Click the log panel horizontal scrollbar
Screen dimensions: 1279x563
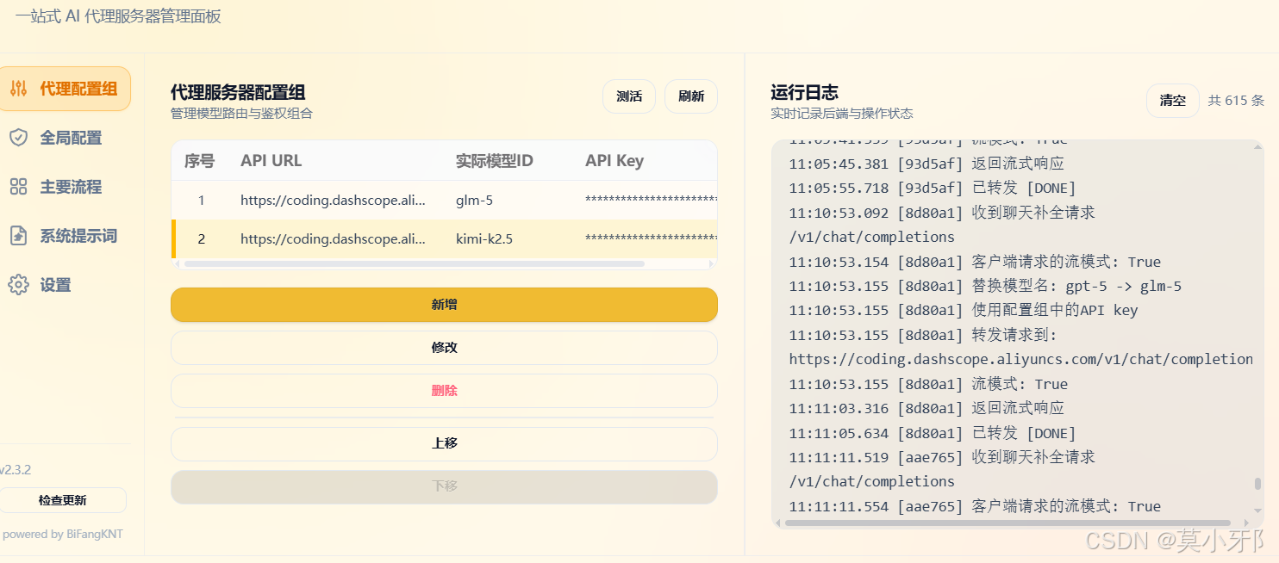pos(1008,523)
